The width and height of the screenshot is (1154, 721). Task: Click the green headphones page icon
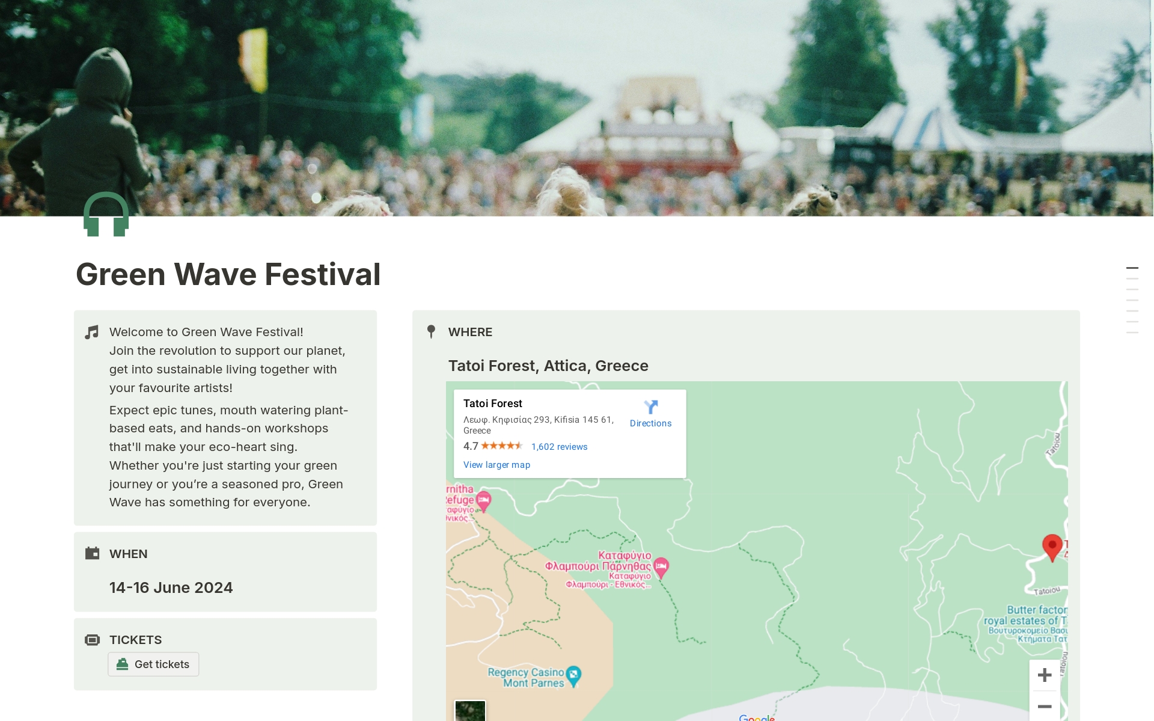coord(106,215)
